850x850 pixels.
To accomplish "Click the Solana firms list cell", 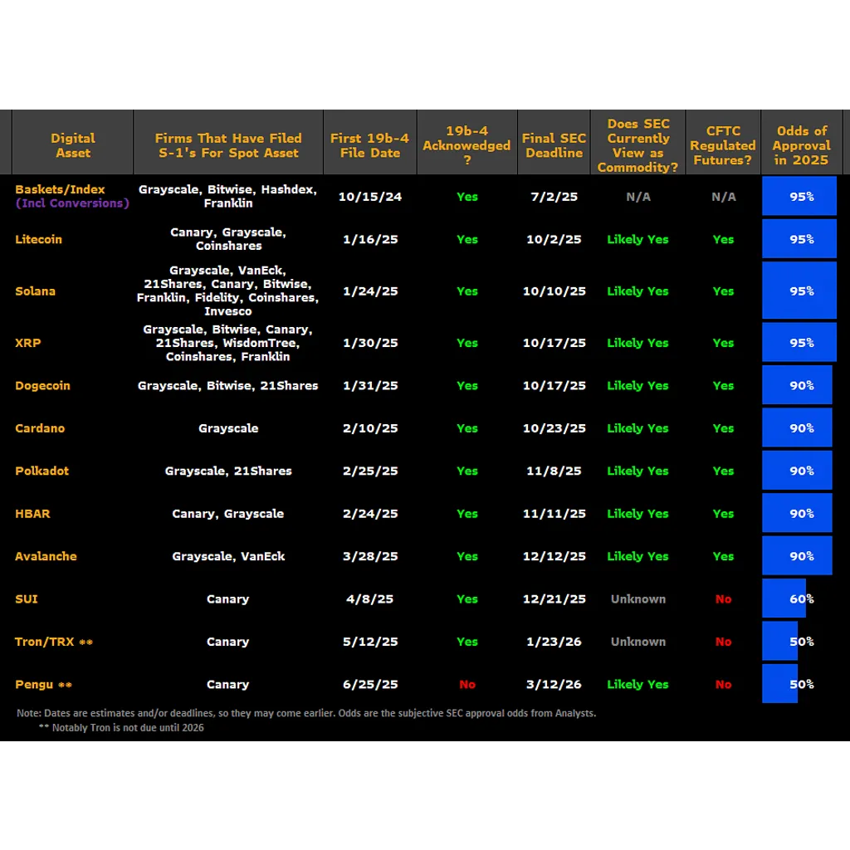I will click(x=228, y=291).
